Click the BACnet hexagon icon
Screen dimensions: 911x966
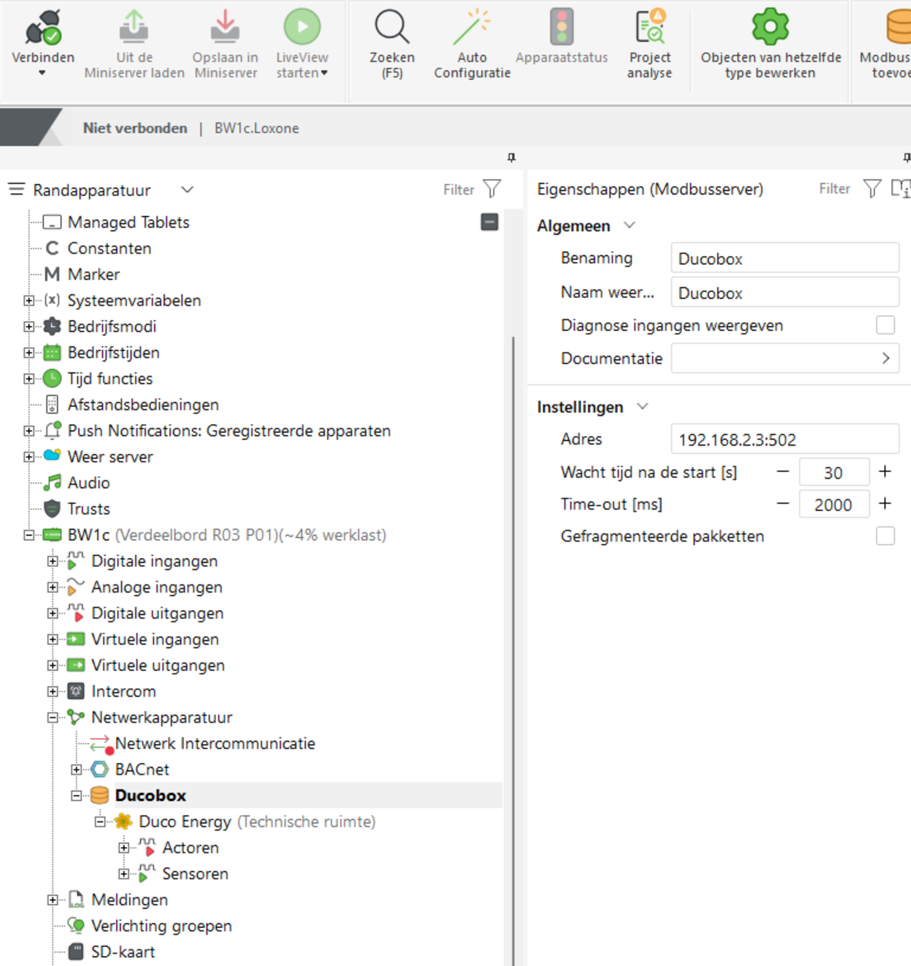[100, 769]
